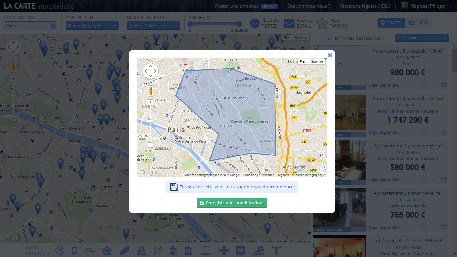
Task: Zoom in on the popup map
Action: (x=151, y=102)
